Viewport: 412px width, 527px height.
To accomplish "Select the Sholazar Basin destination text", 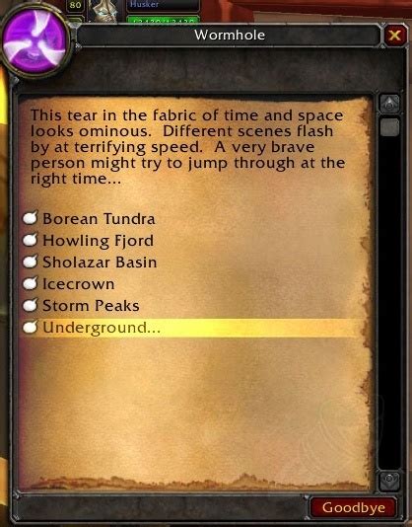I will (x=100, y=263).
